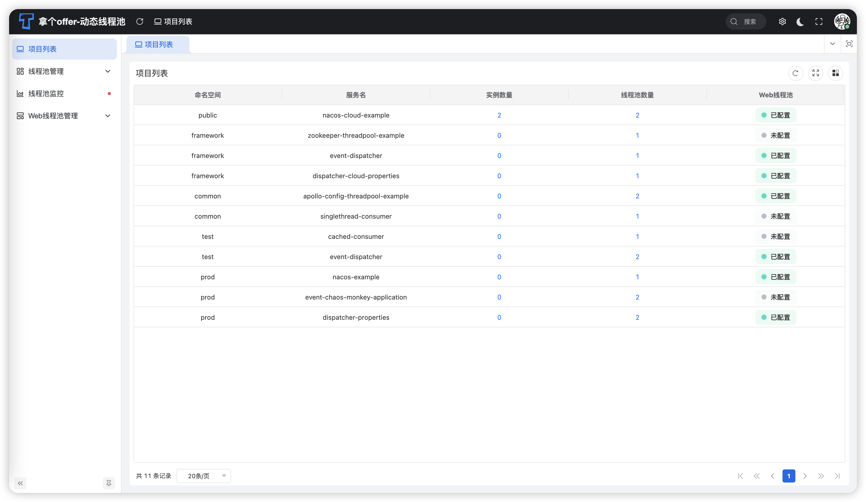Go to the previous page
866x502 pixels.
point(773,476)
